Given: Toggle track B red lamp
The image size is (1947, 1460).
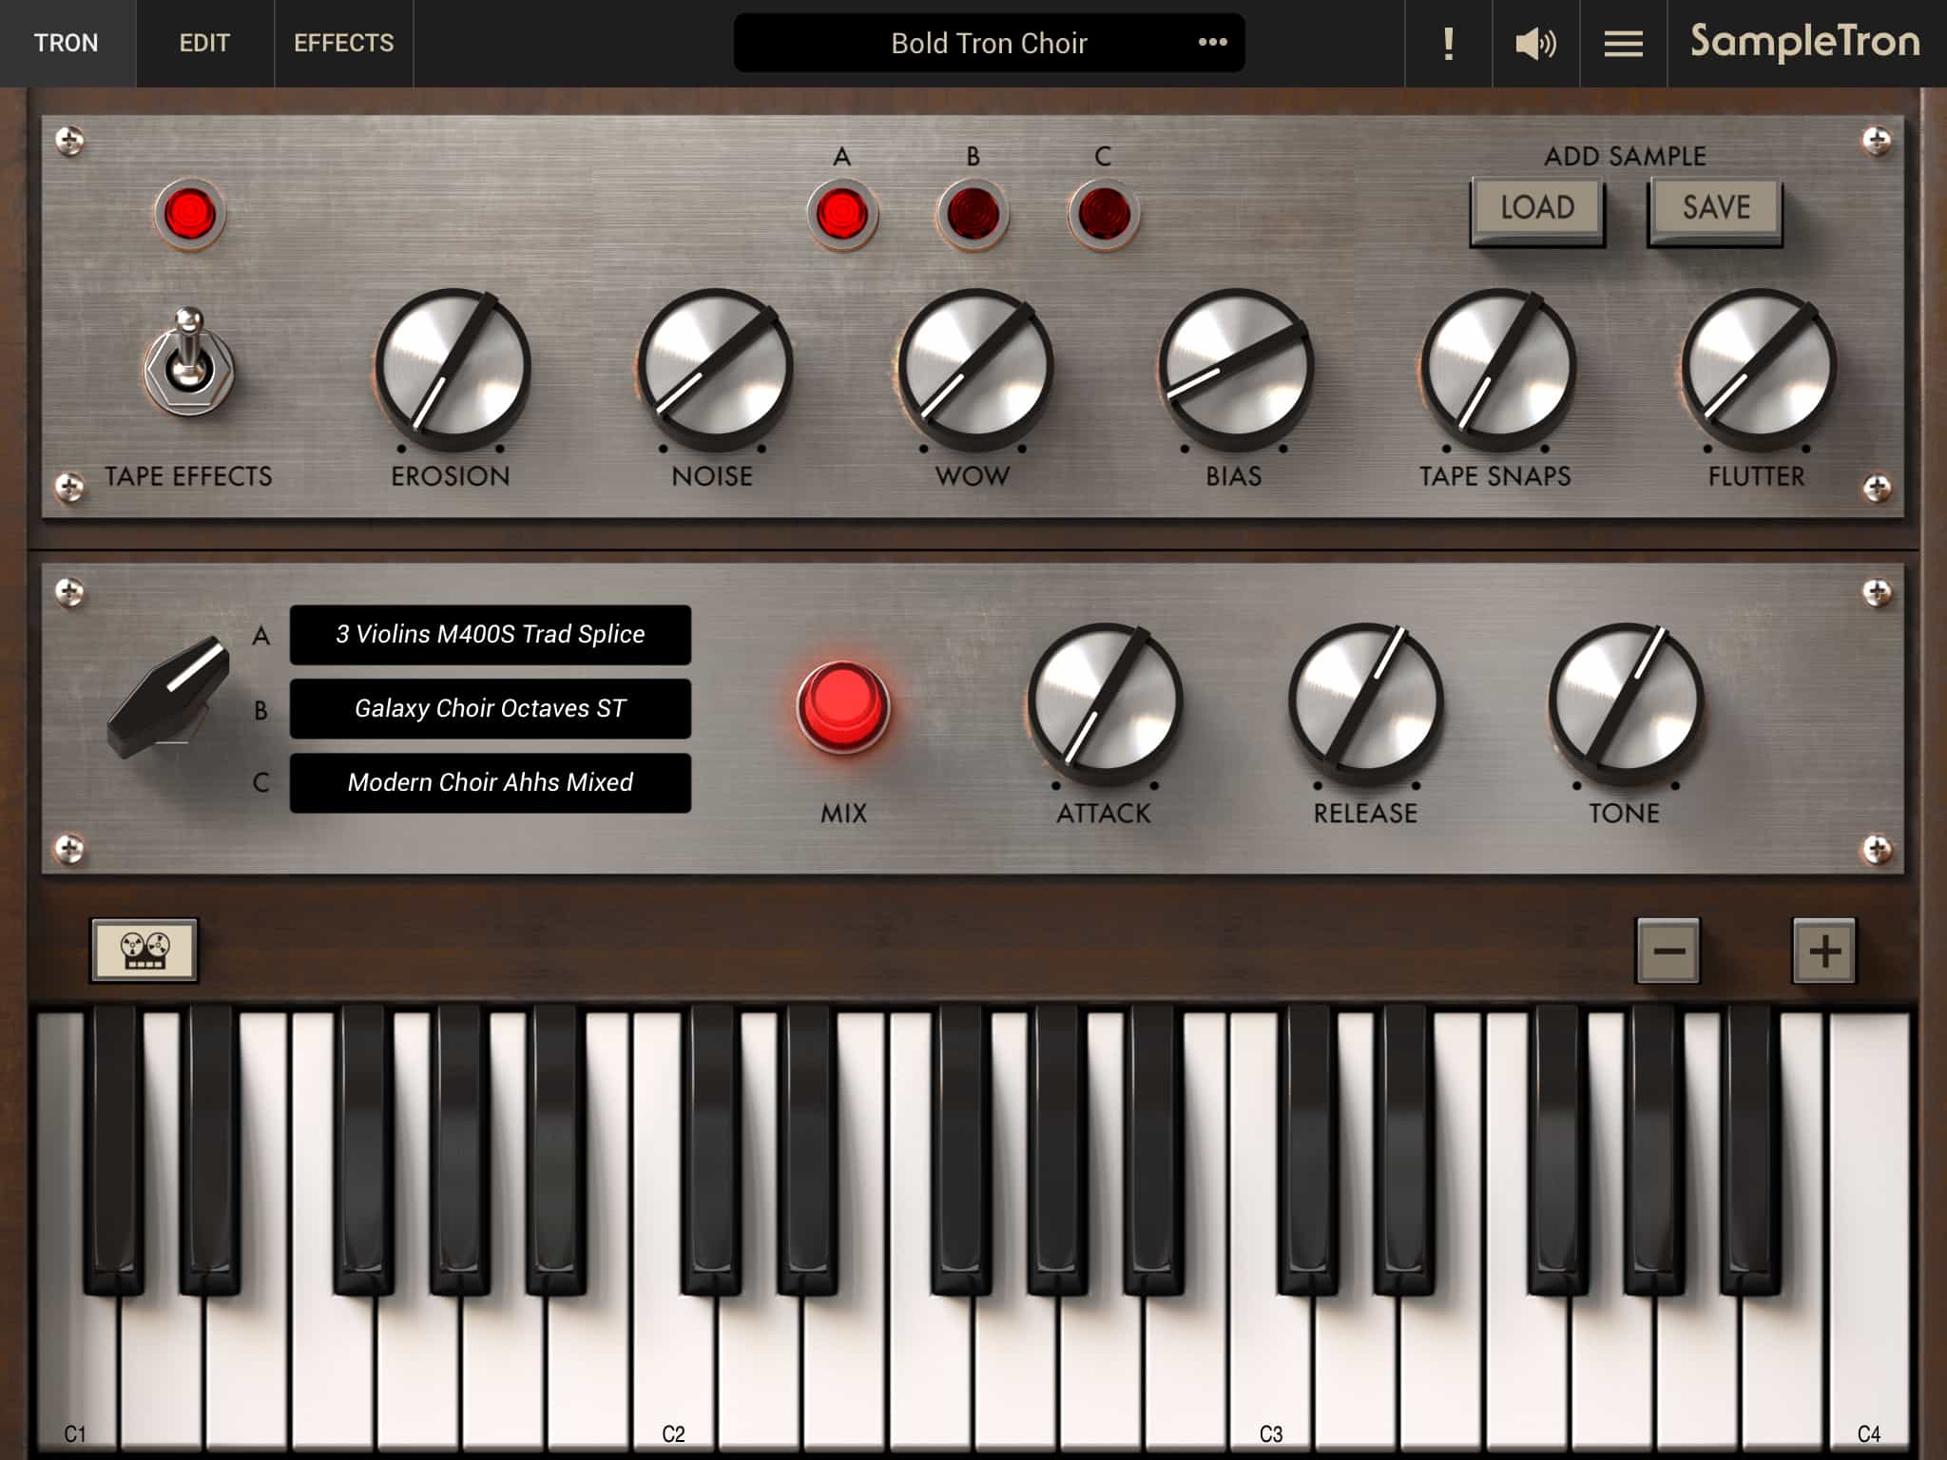Looking at the screenshot, I should (973, 214).
